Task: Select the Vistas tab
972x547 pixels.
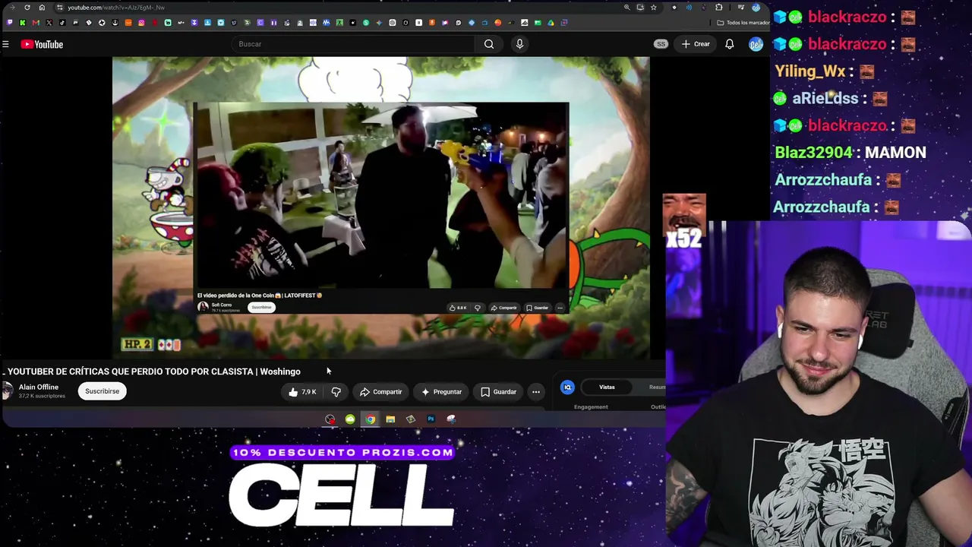Action: (607, 387)
